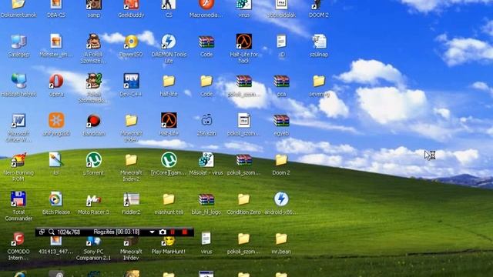The width and height of the screenshot is (493, 277).
Task: Select the 256 szin icon
Action: click(206, 121)
